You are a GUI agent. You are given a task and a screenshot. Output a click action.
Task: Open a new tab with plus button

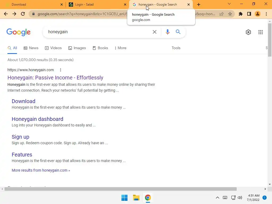coord(199,5)
